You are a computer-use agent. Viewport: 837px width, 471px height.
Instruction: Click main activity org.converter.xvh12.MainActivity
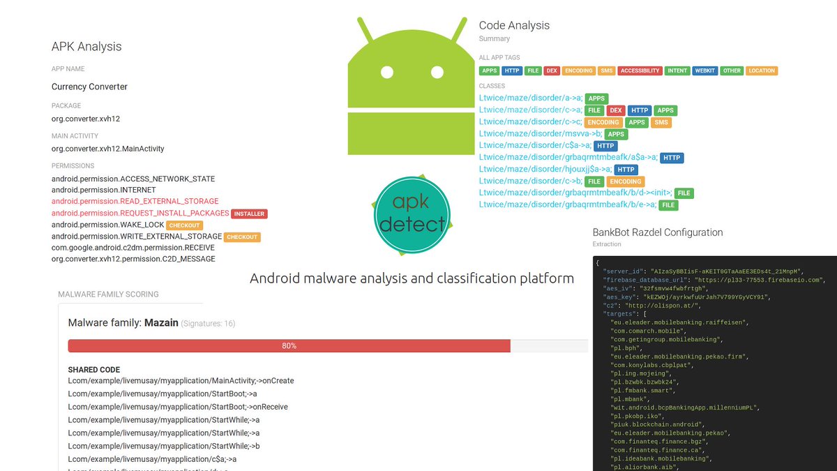[108, 149]
